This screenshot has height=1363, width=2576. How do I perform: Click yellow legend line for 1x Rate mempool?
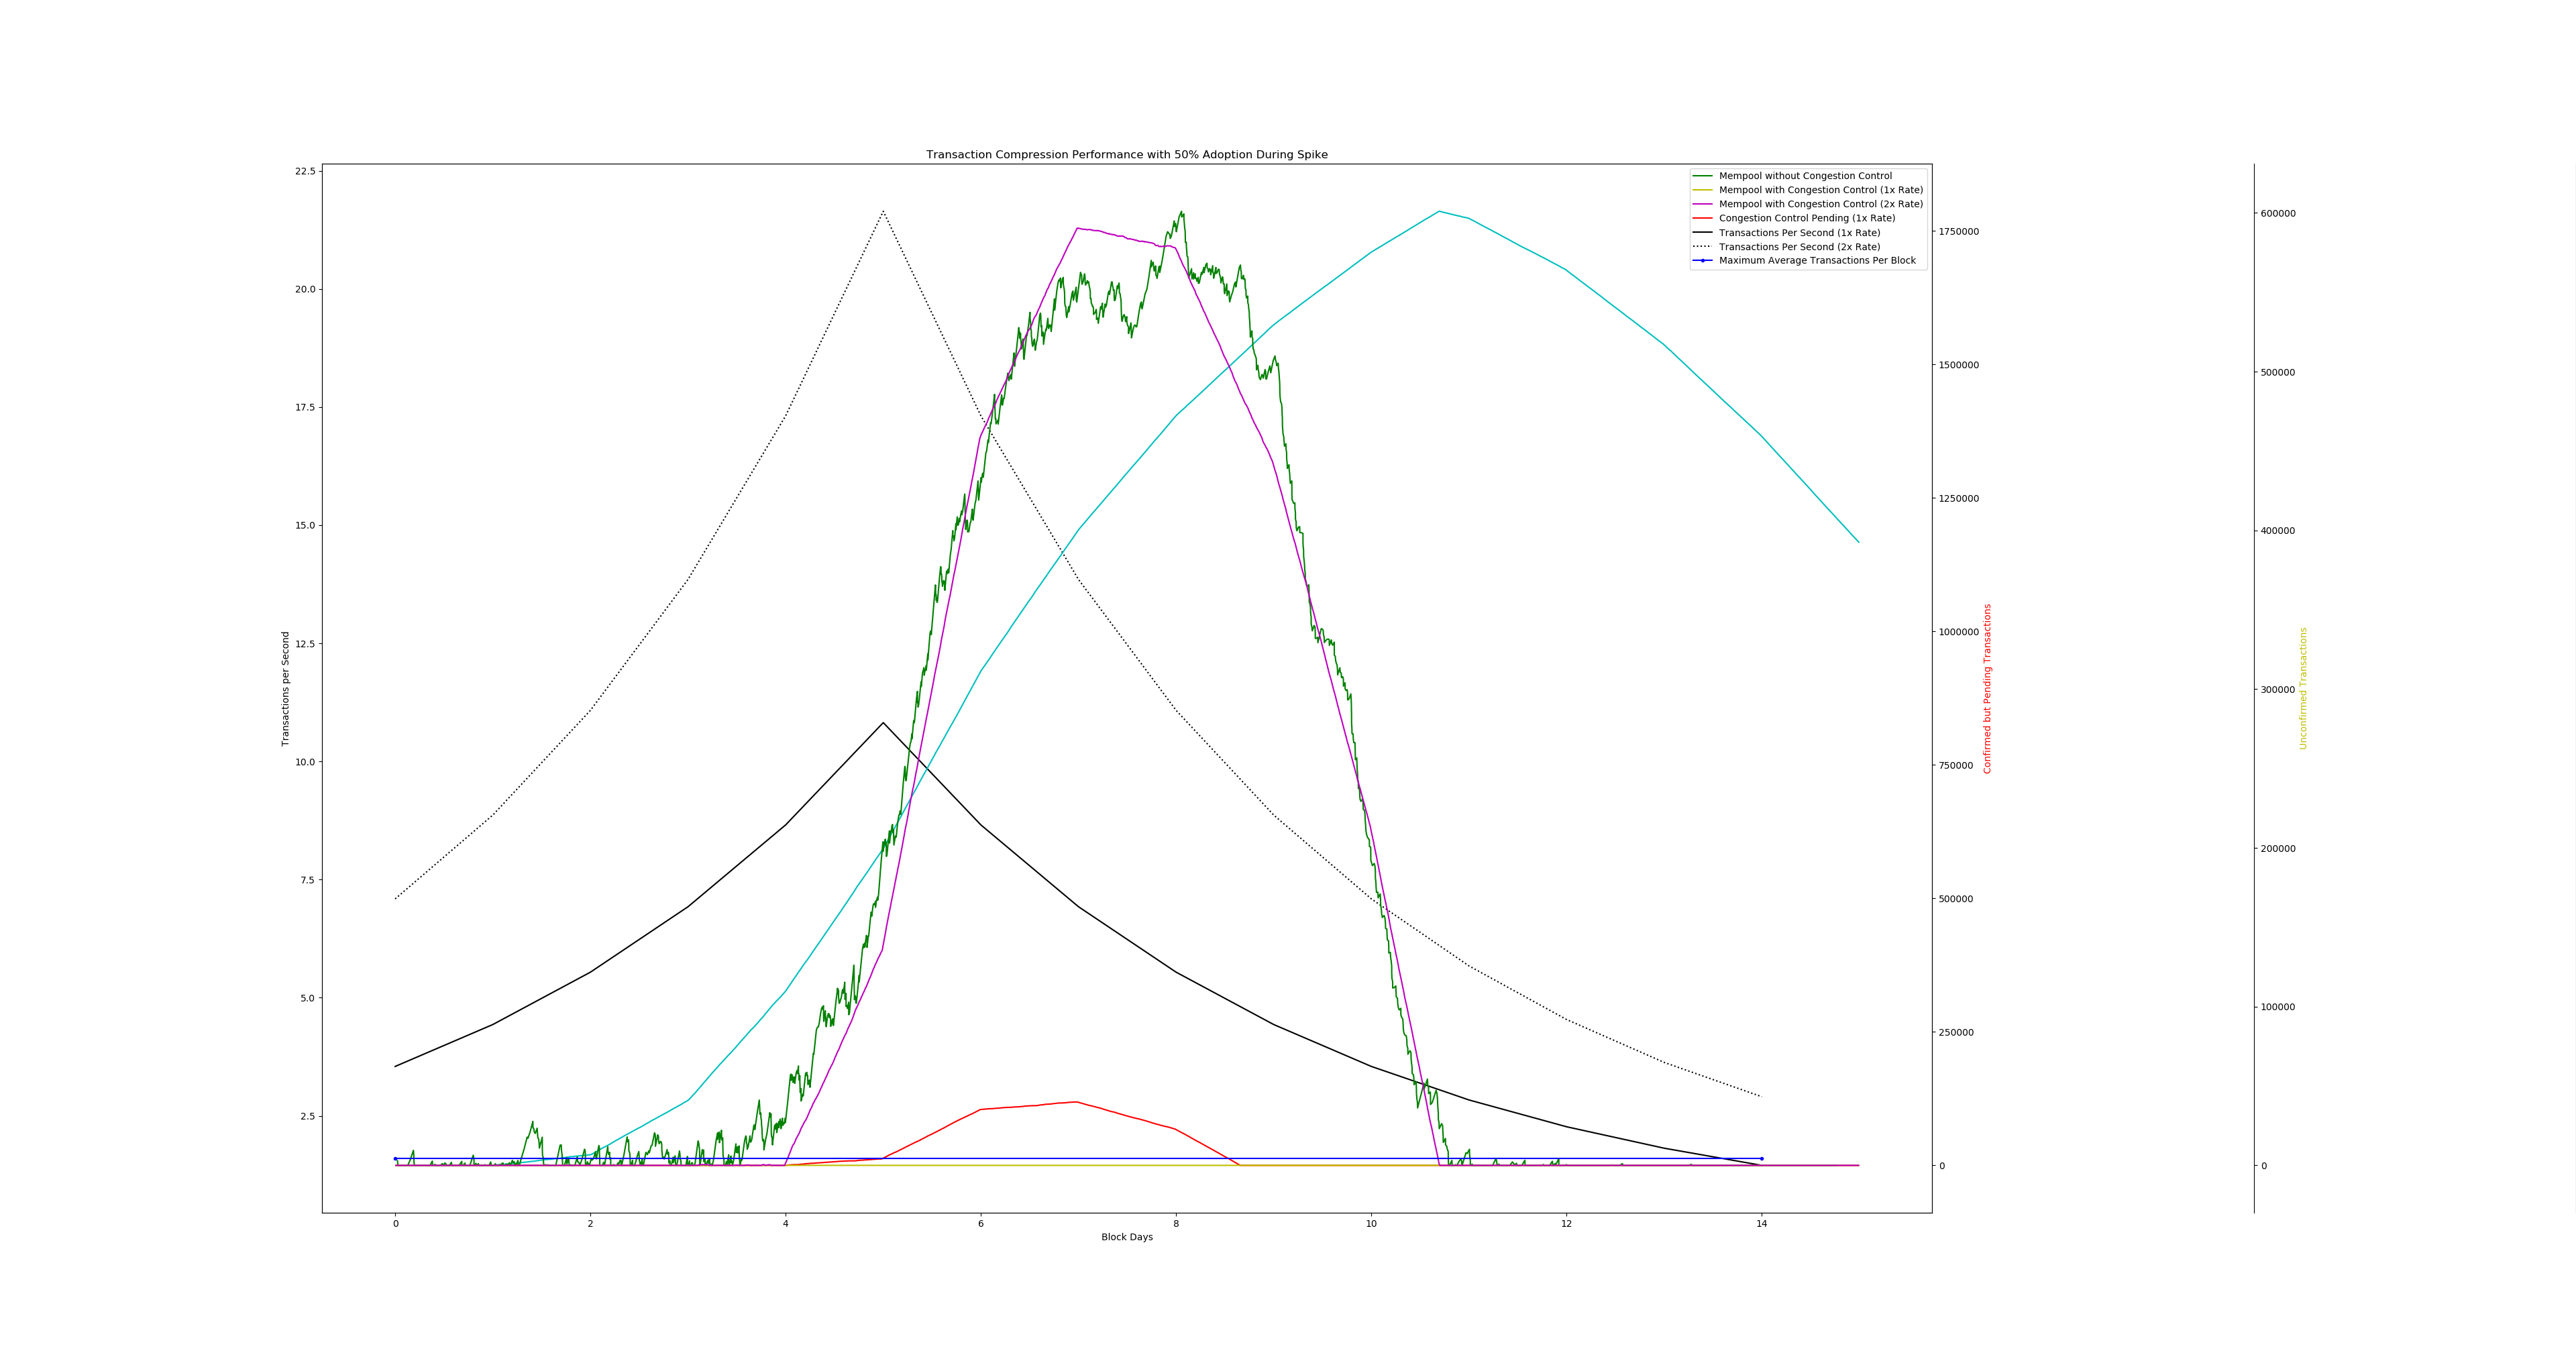[1702, 190]
